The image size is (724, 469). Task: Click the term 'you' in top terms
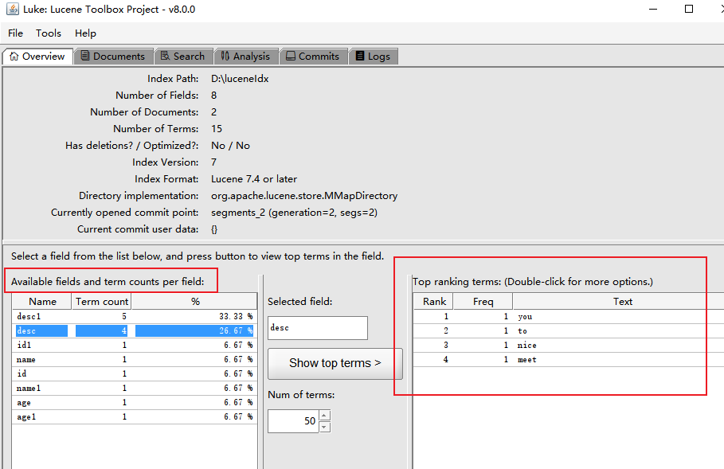click(x=525, y=317)
